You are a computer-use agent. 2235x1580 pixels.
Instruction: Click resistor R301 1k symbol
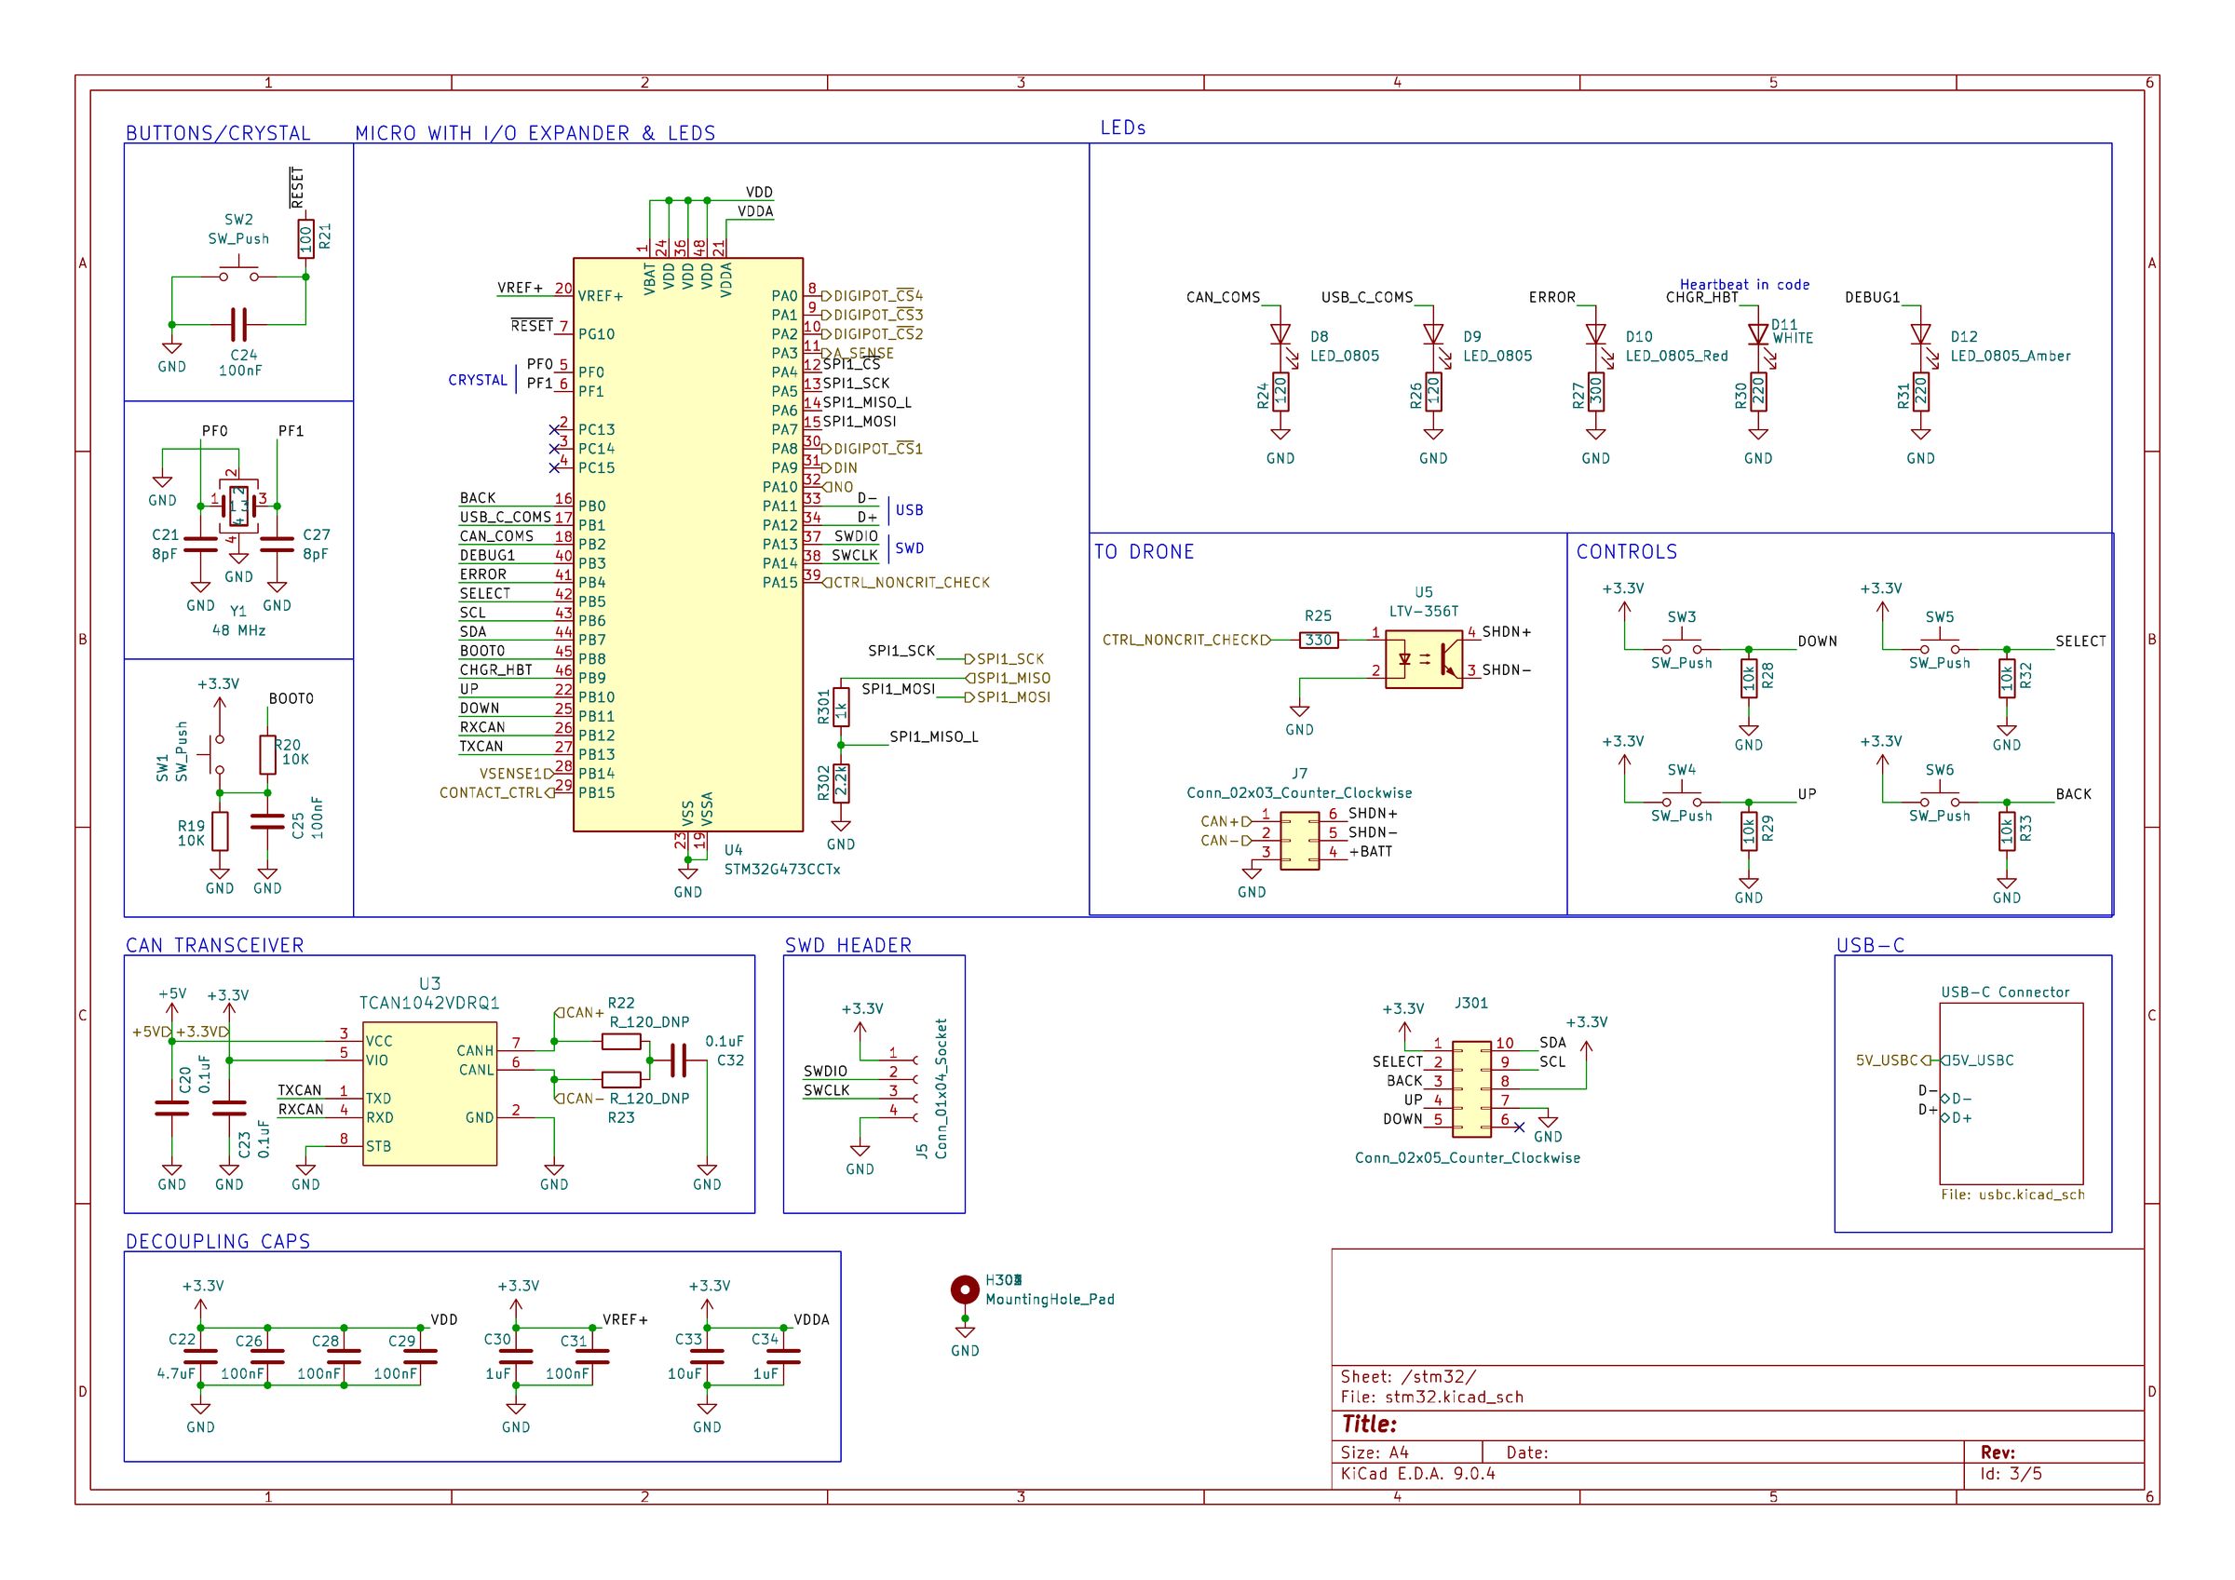841,707
